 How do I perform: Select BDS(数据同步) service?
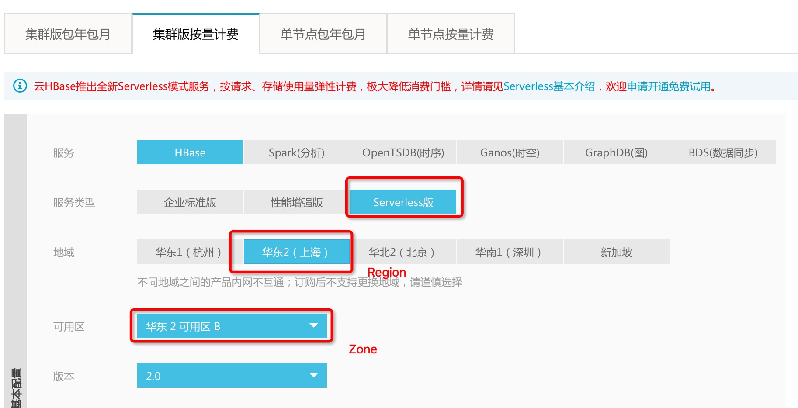coord(723,152)
